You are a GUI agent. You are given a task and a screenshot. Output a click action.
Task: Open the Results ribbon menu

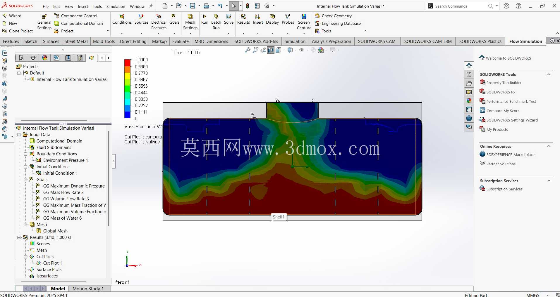pos(243,20)
